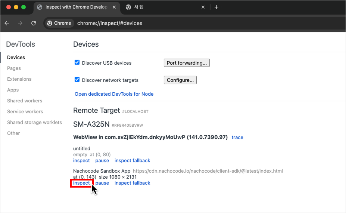The image size is (346, 213).
Task: Open a new tab with plus icon
Action: pyautogui.click(x=216, y=7)
